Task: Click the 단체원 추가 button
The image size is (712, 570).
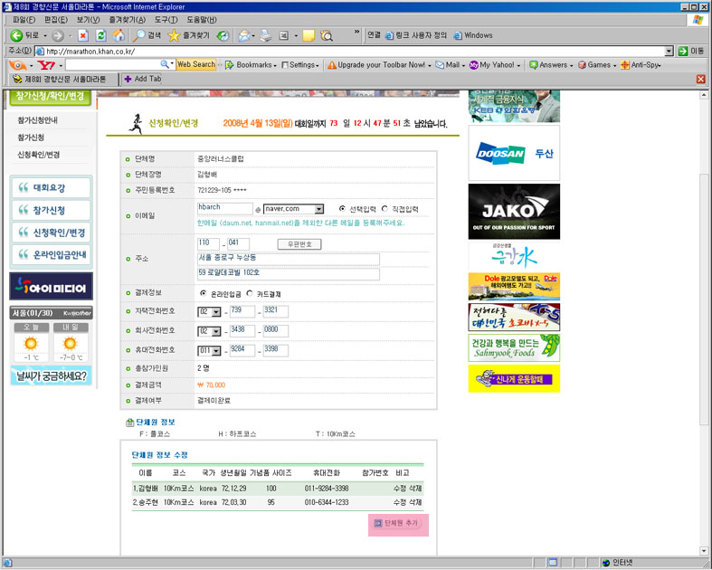Action: pos(398,523)
